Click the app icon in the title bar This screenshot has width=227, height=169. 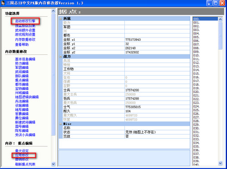[x=3, y=3]
